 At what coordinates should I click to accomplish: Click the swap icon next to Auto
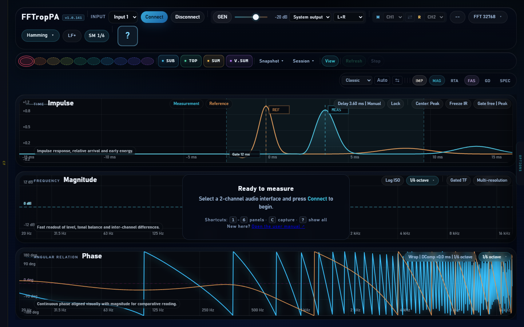pos(397,80)
